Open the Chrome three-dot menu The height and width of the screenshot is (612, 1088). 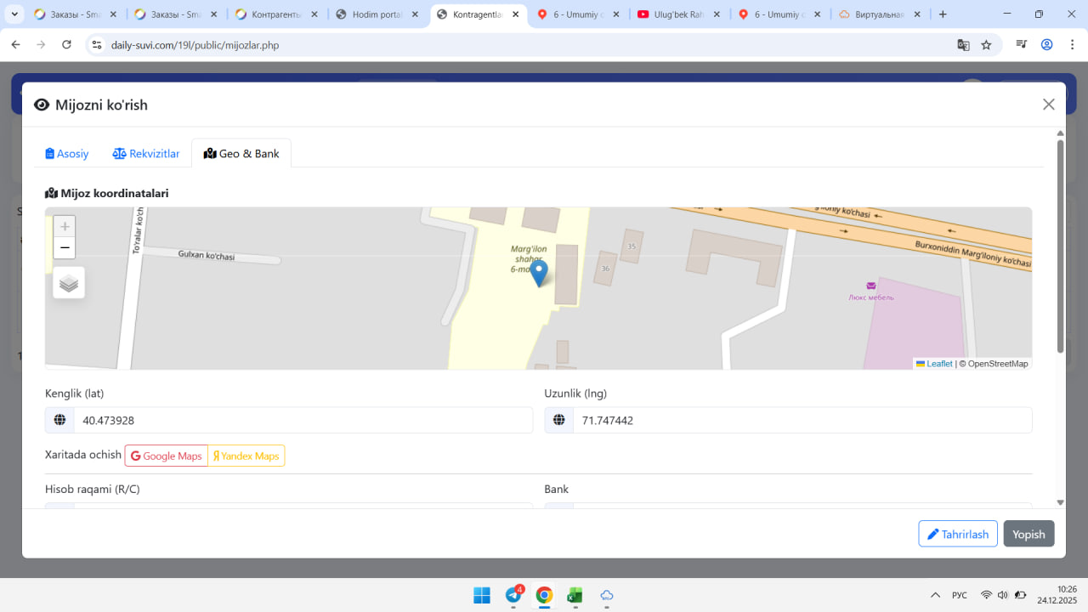coord(1071,45)
